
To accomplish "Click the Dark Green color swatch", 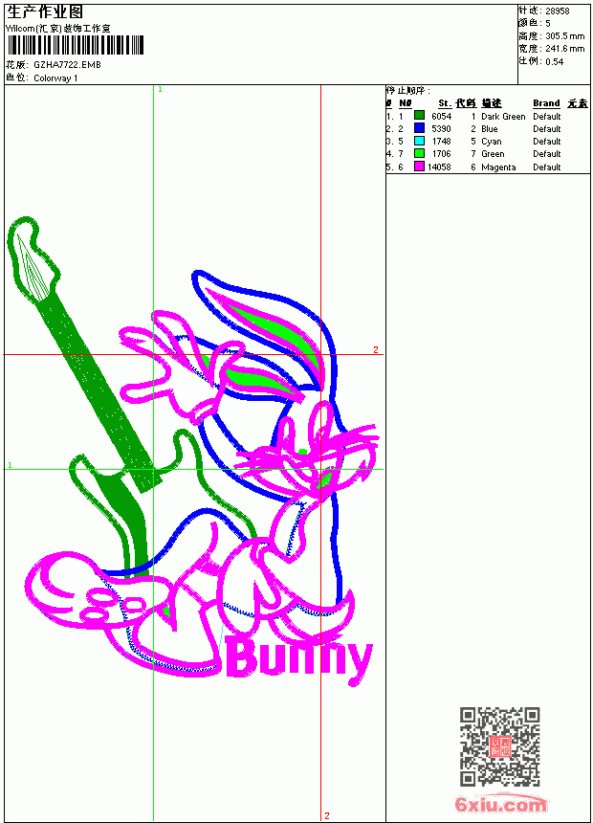I will [x=419, y=115].
